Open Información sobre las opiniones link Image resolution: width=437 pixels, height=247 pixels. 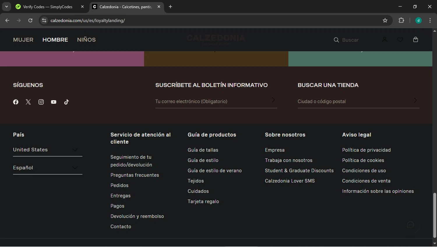click(x=378, y=191)
